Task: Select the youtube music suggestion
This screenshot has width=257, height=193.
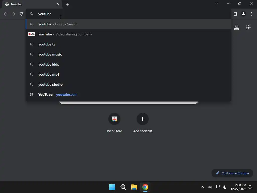Action: point(128,54)
